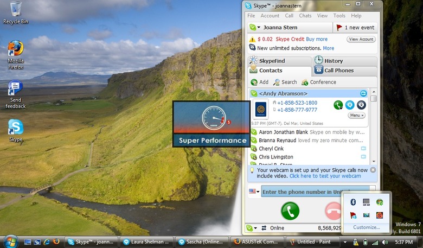
Task: Start a chat with Andy Abramson
Action: pos(350,105)
